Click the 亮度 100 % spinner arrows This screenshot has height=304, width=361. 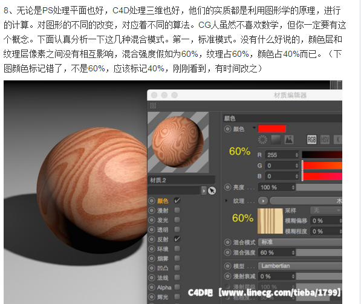click(x=293, y=187)
